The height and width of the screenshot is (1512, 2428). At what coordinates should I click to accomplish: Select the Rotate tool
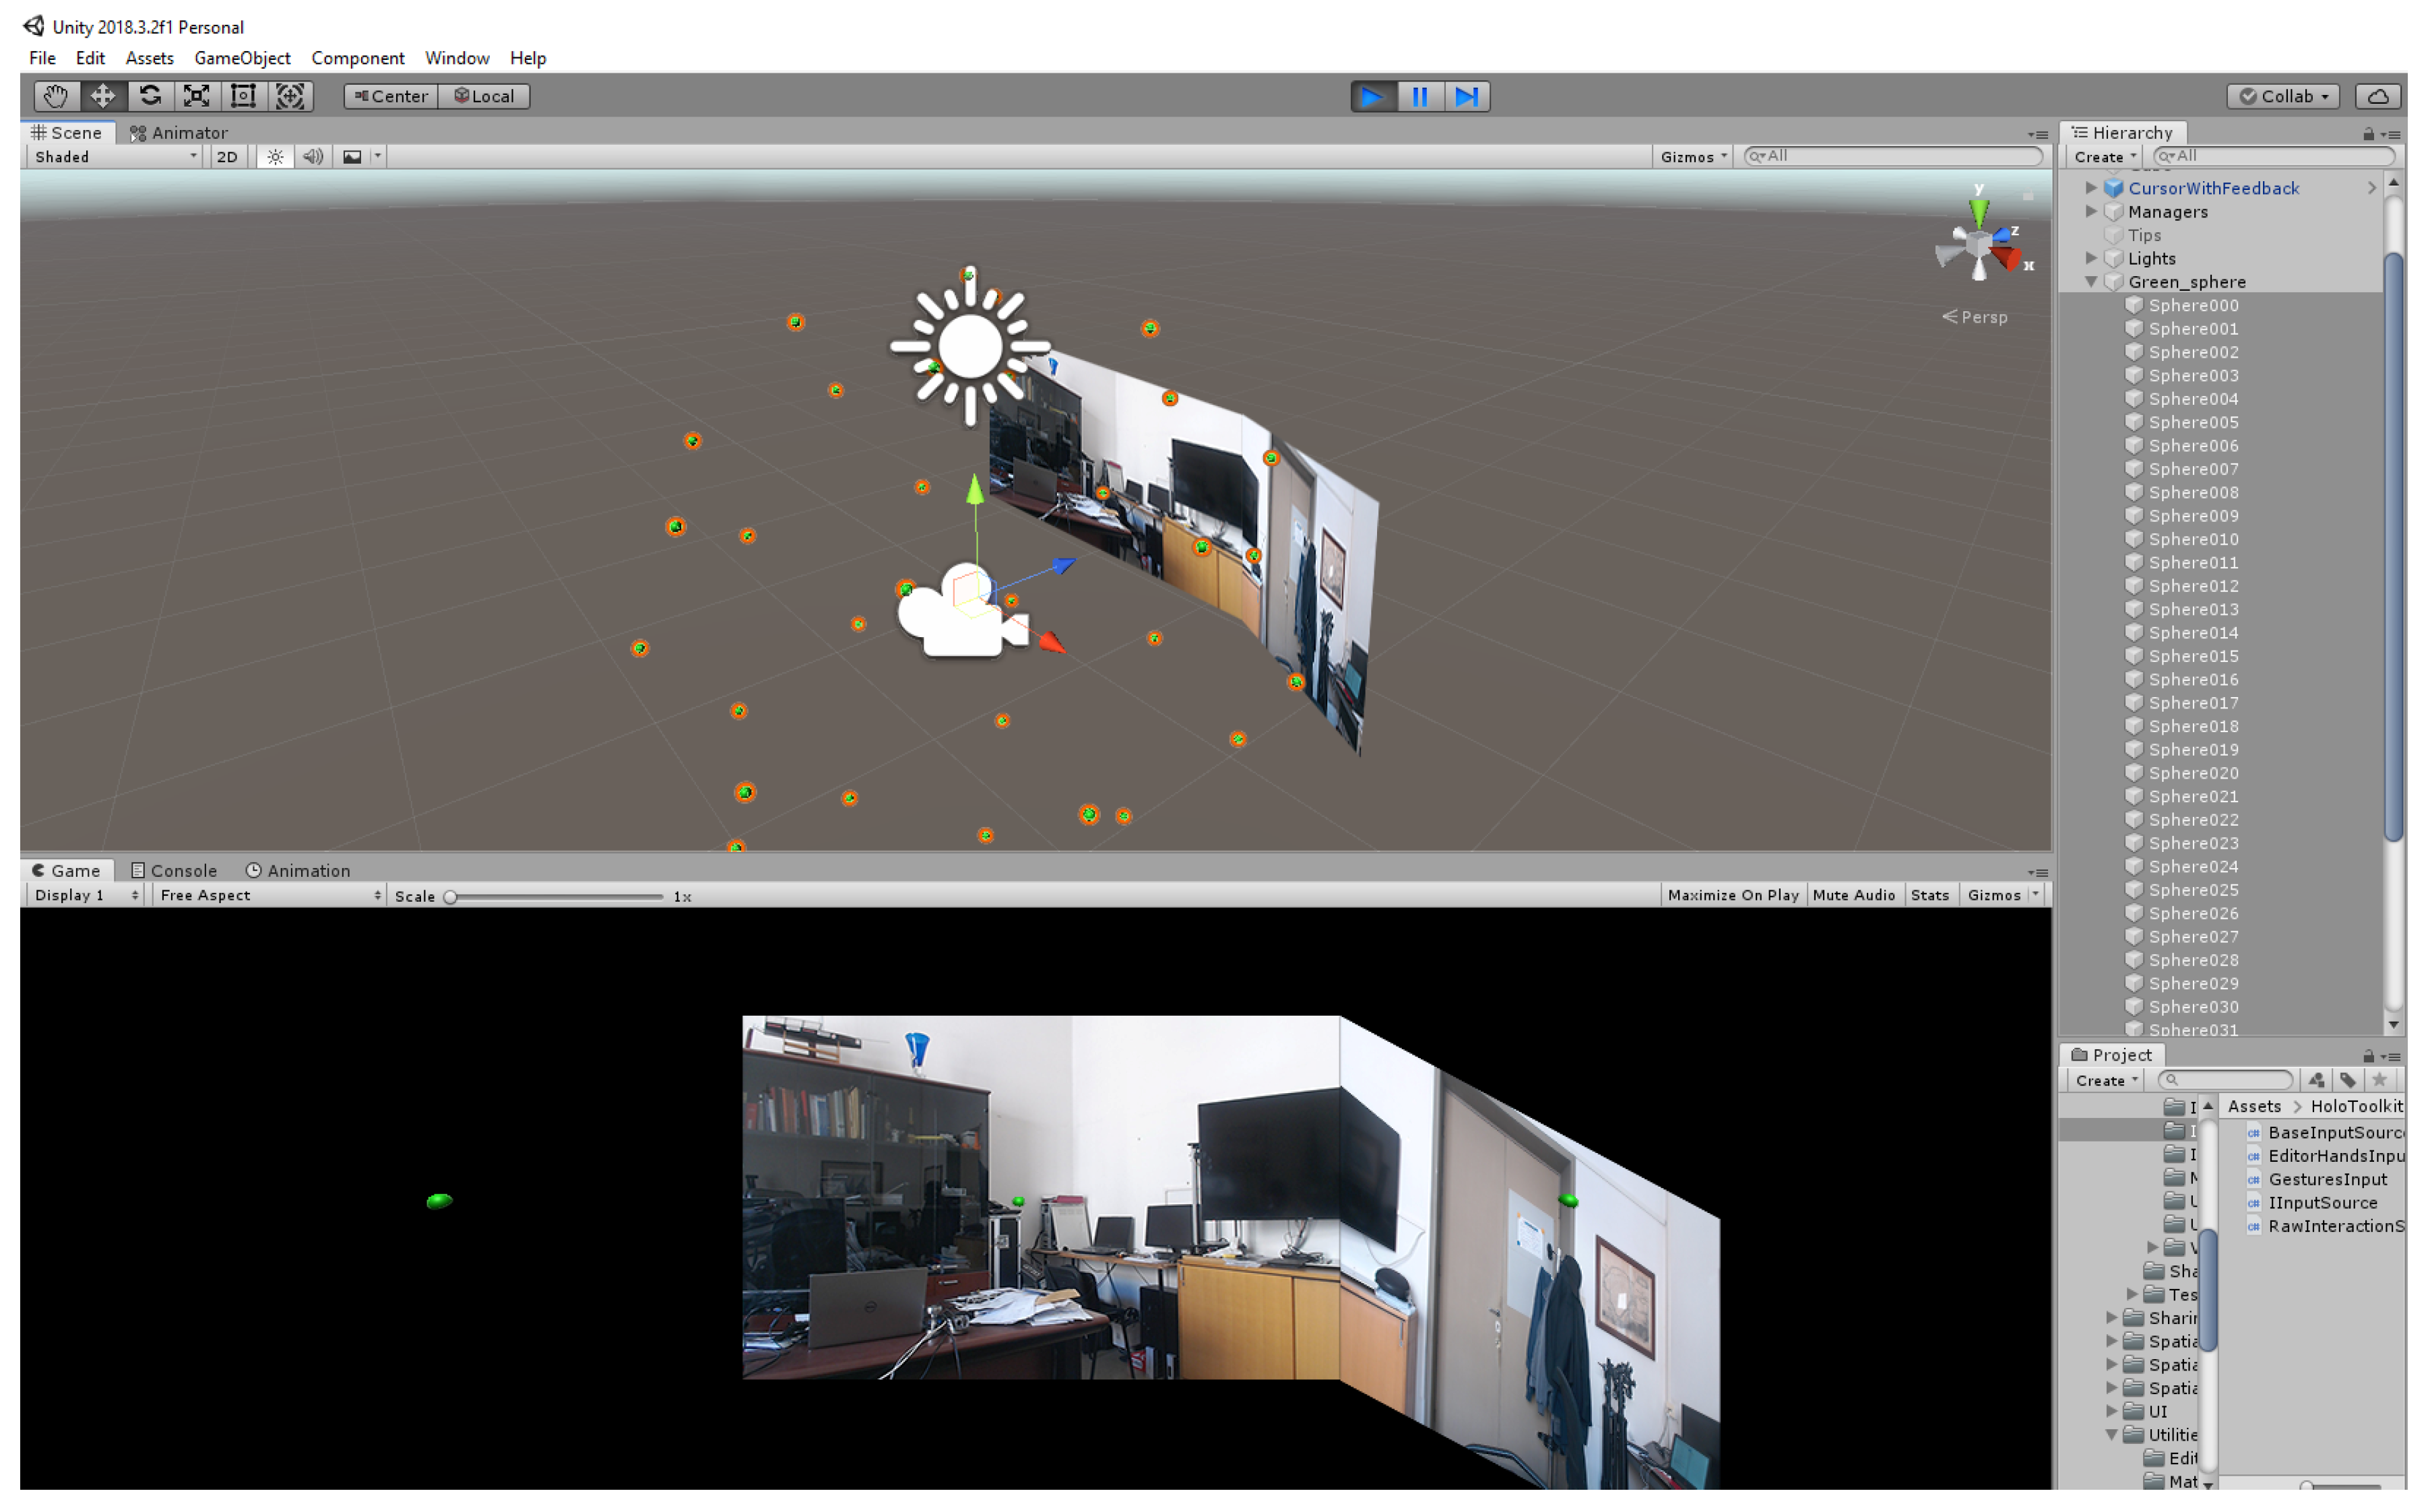tap(150, 96)
